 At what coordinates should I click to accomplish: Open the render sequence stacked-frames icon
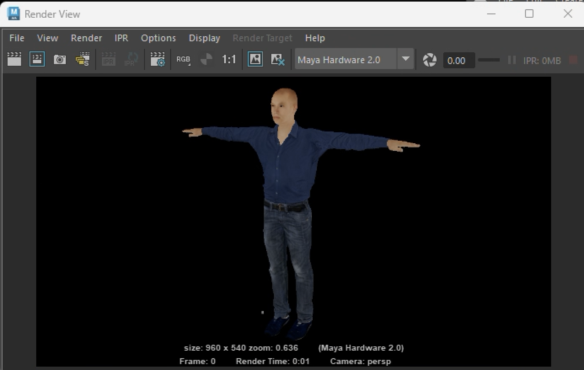pos(83,60)
